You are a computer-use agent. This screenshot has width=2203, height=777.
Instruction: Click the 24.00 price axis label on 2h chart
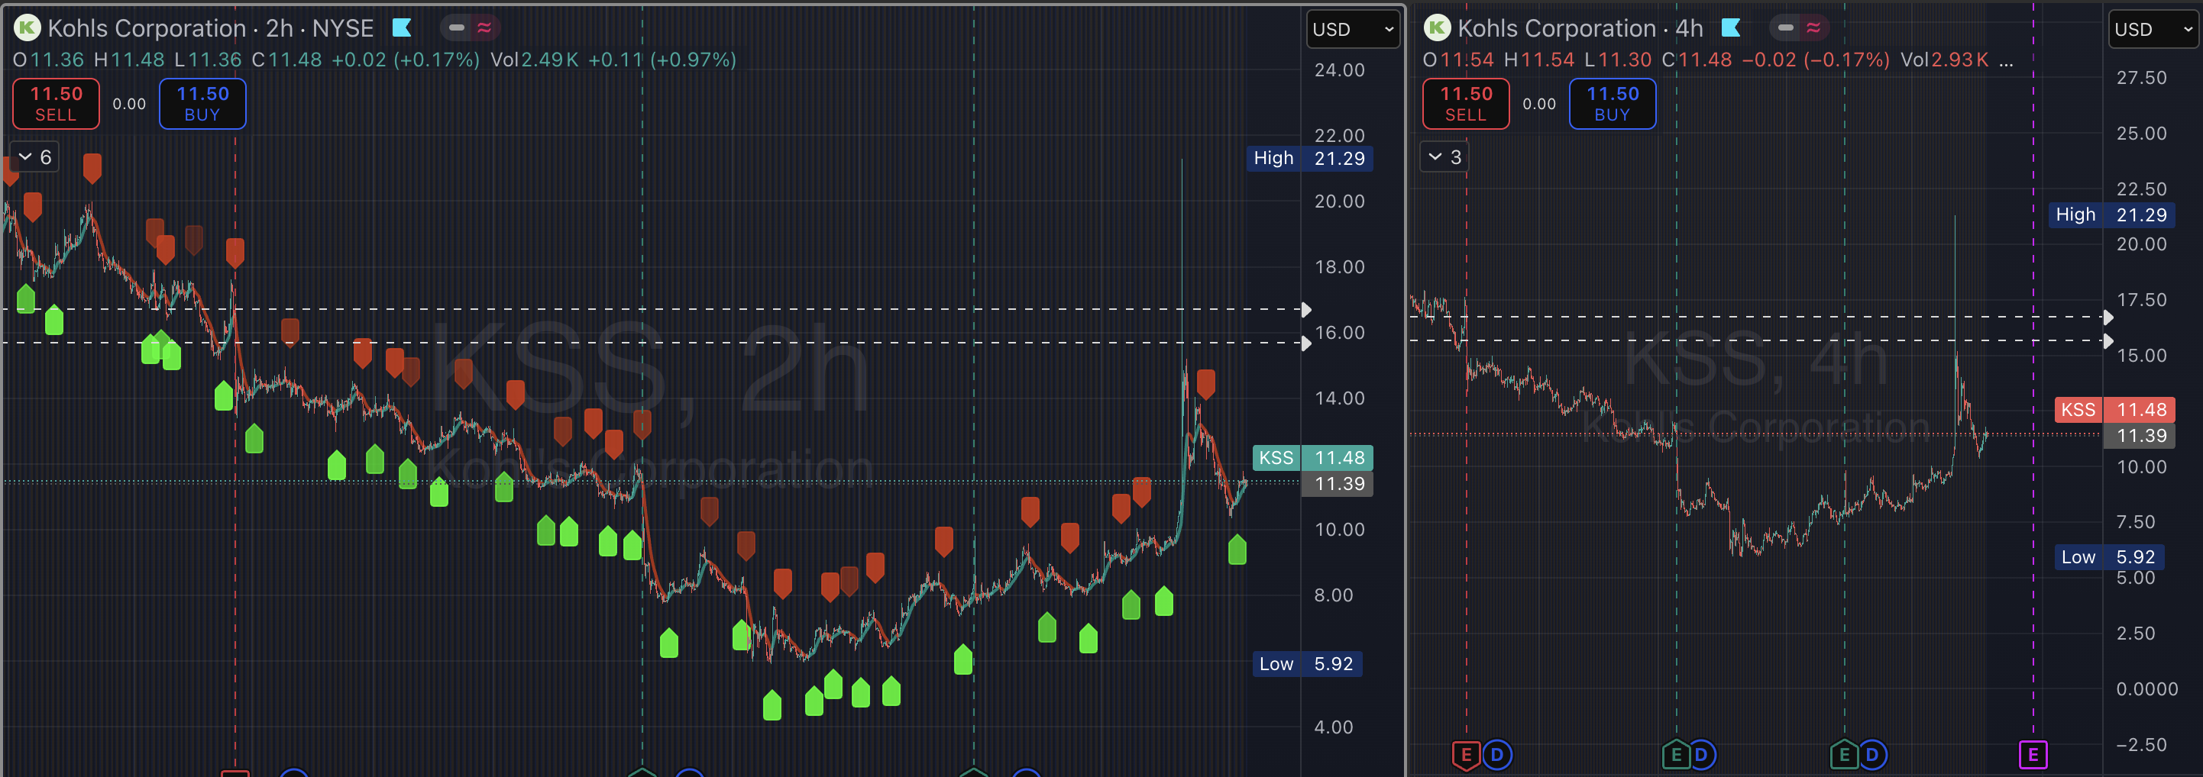point(1339,70)
